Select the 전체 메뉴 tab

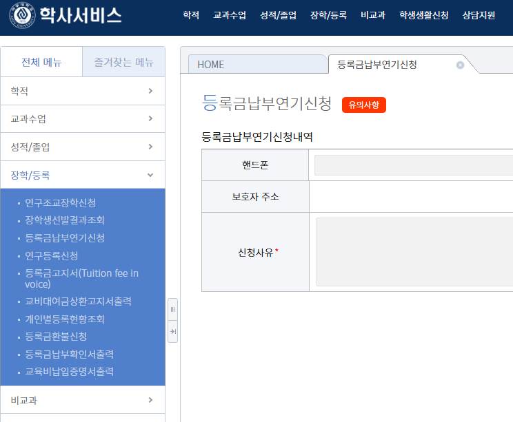[41, 63]
